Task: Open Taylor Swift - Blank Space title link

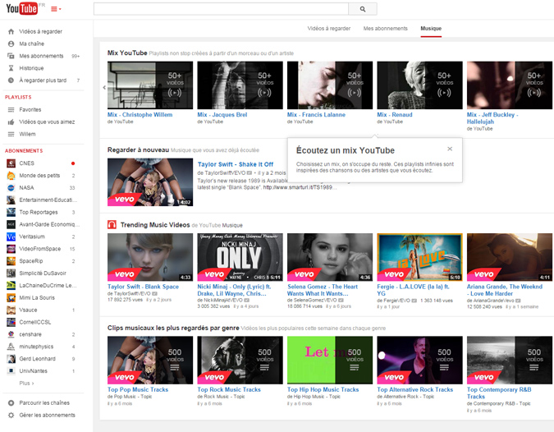Action: pos(143,287)
